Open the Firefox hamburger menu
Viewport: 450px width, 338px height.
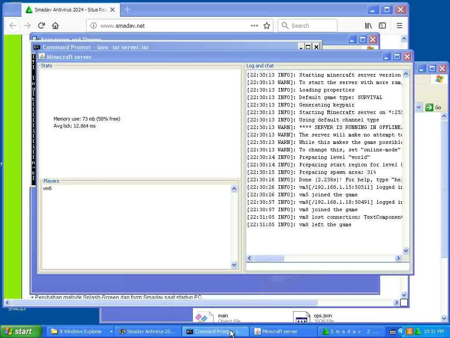399,26
